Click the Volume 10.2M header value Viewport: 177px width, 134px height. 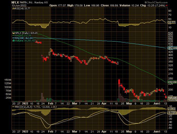tap(129, 5)
